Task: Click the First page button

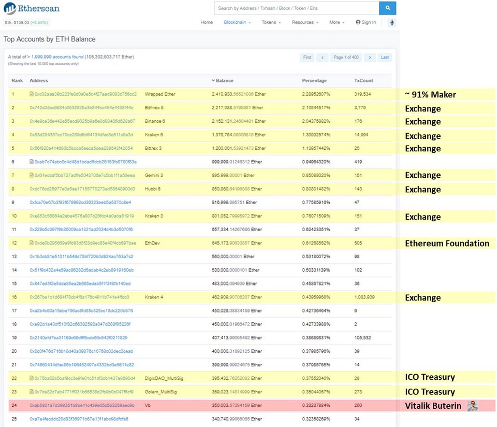Action: [307, 58]
